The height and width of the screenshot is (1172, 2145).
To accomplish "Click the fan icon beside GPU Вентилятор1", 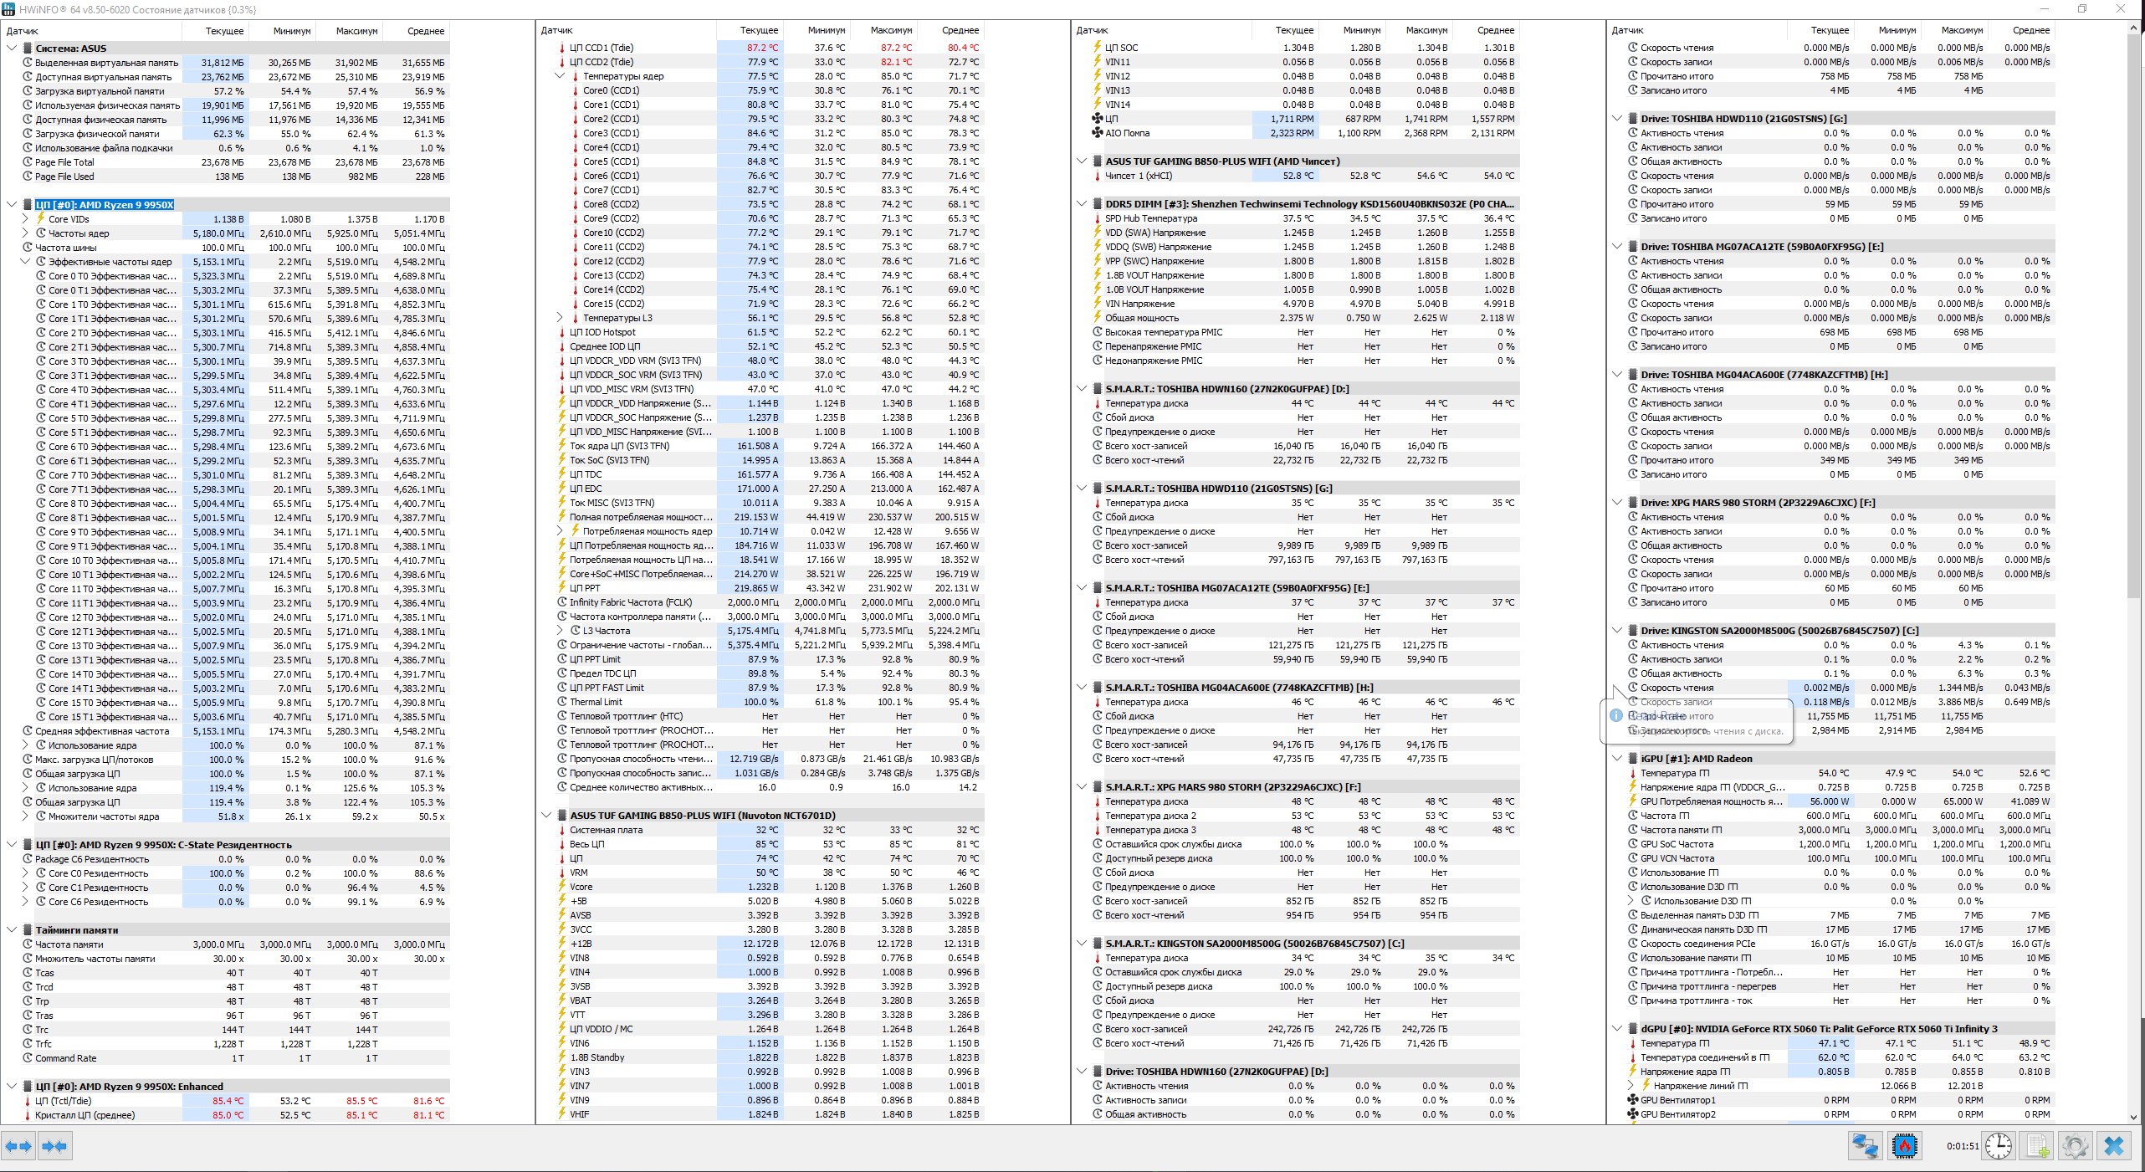I will 1632,1100.
